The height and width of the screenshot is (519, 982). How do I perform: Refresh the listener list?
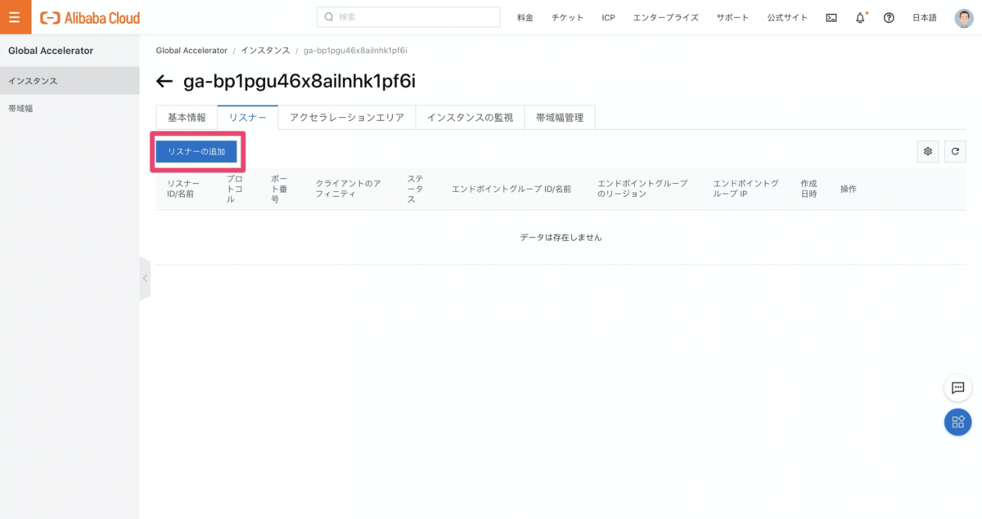click(955, 151)
